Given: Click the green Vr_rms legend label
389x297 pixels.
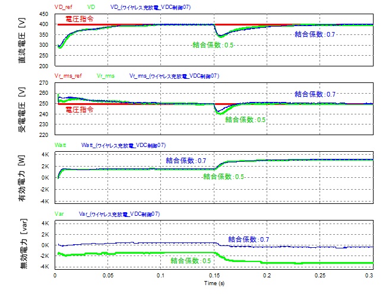Looking at the screenshot, I should (105, 76).
